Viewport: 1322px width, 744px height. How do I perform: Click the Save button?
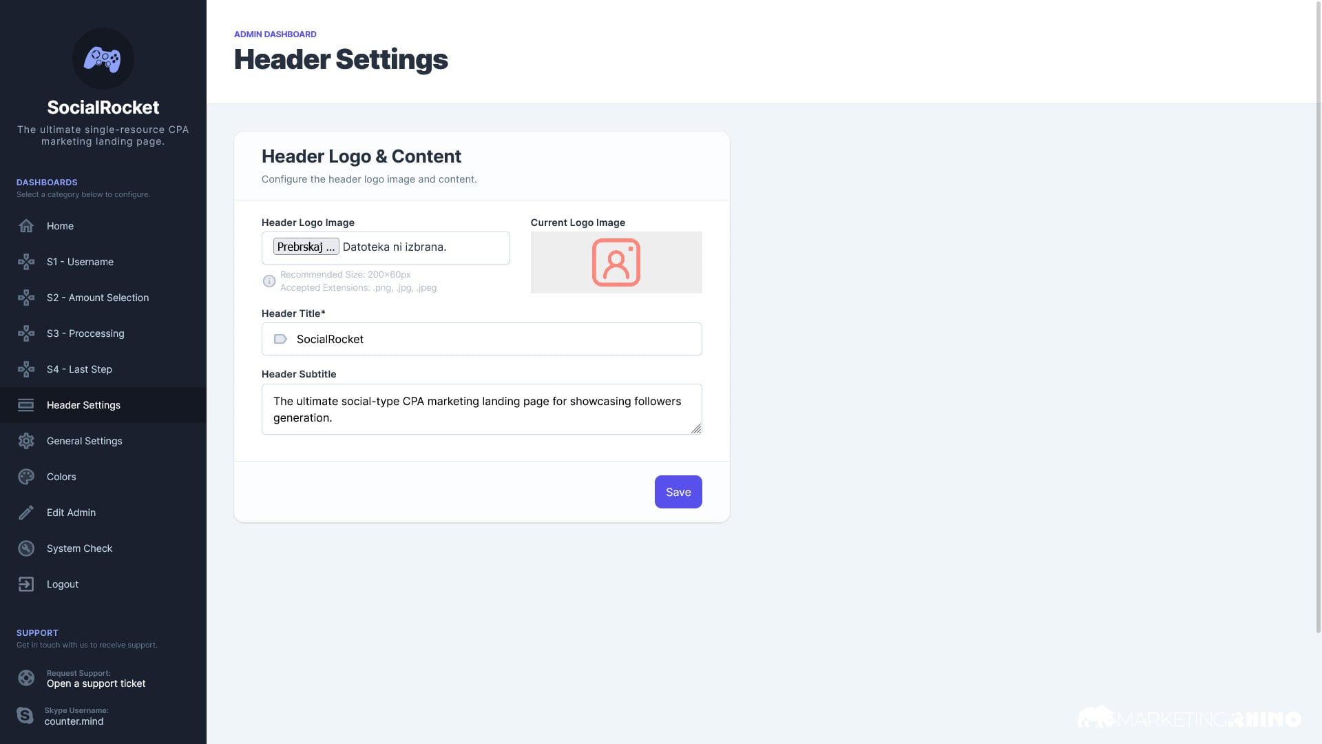coord(678,492)
